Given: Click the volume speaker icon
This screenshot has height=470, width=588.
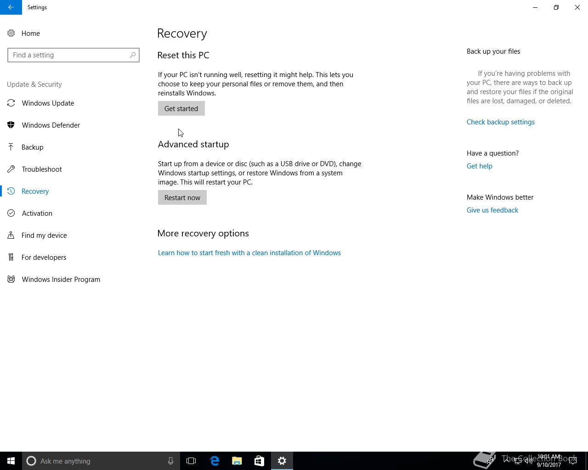Looking at the screenshot, I should coord(529,461).
